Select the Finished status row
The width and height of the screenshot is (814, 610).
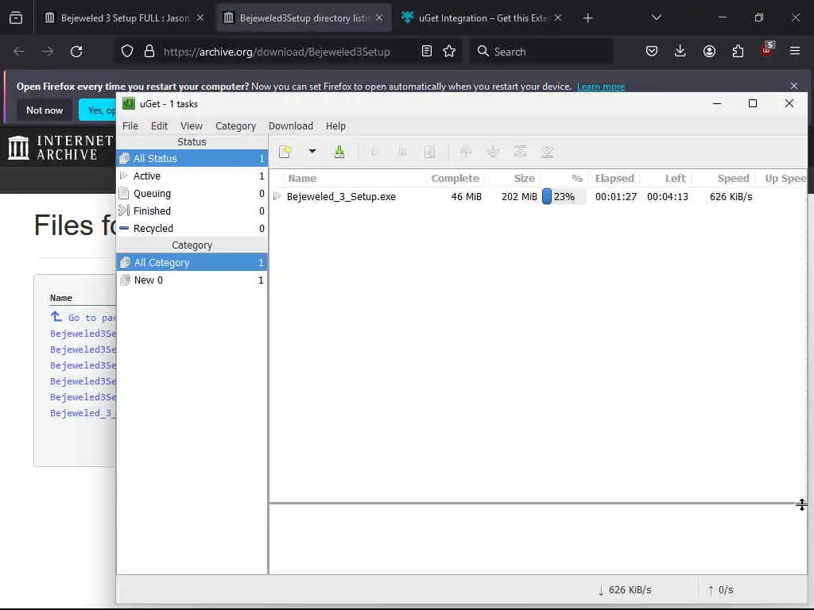pos(192,210)
